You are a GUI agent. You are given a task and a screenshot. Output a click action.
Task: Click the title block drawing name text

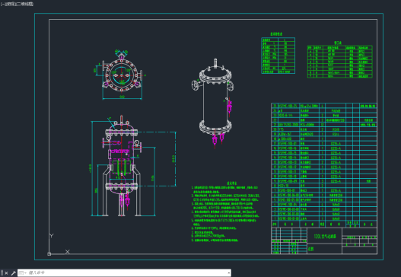click(325, 237)
